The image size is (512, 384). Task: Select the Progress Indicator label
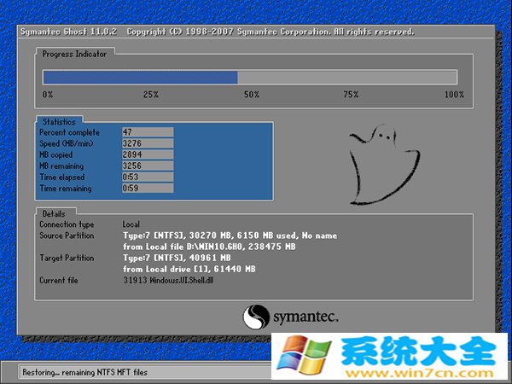click(x=74, y=55)
